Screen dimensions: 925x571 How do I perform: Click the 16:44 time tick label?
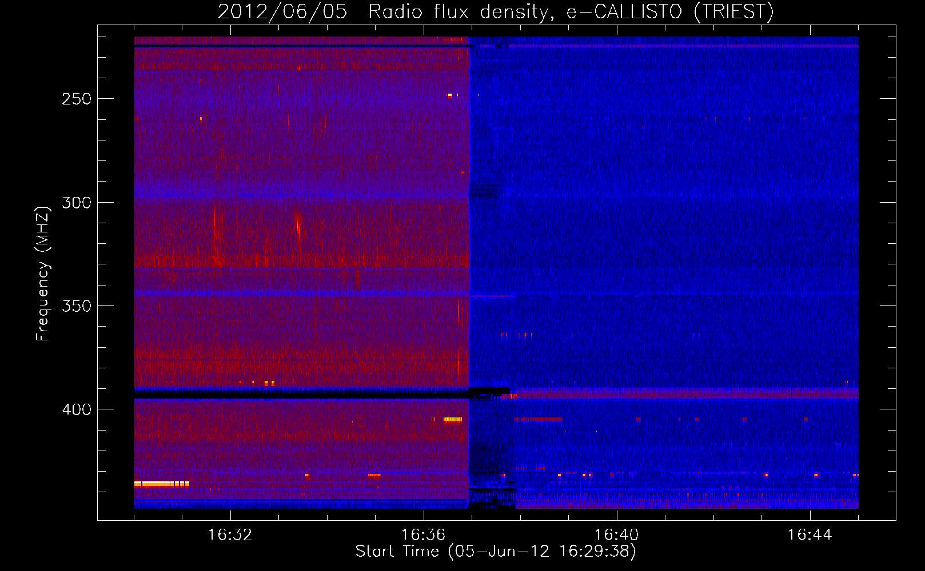[x=810, y=534]
